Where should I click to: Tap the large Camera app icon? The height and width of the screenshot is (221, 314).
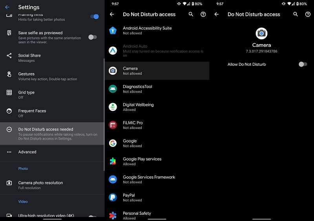[x=261, y=33]
